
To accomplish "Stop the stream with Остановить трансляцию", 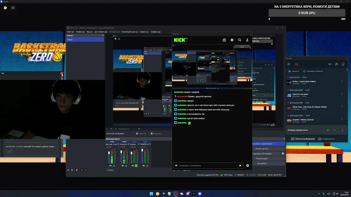I will click(x=268, y=144).
